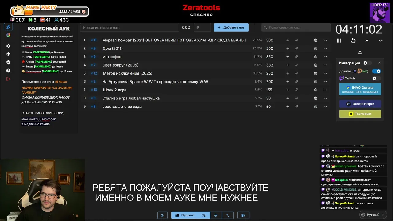Focus the new lot ruble amount field
Viewport: 393px width, 221px height.
point(202,27)
